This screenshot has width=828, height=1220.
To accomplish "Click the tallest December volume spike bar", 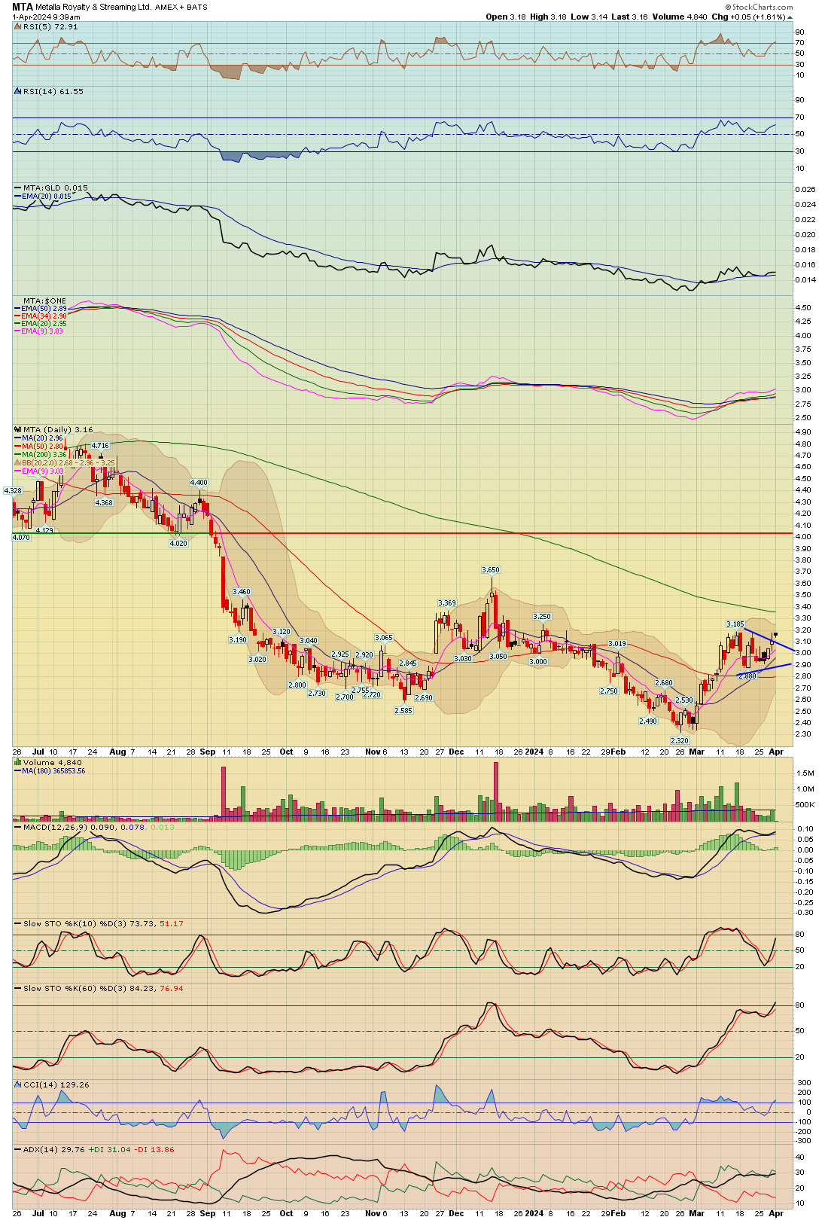I will tap(496, 791).
